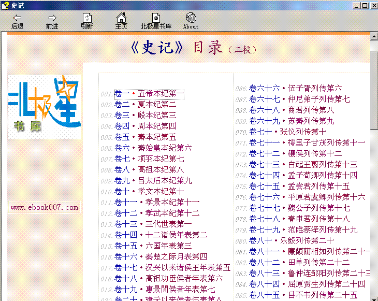Open 卷七十八 春申君列传第十八 chapter
Screen dimensions: 378x301
tap(299, 219)
